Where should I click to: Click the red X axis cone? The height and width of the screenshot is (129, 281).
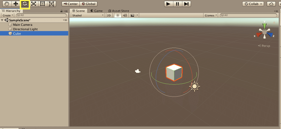tap(259, 34)
